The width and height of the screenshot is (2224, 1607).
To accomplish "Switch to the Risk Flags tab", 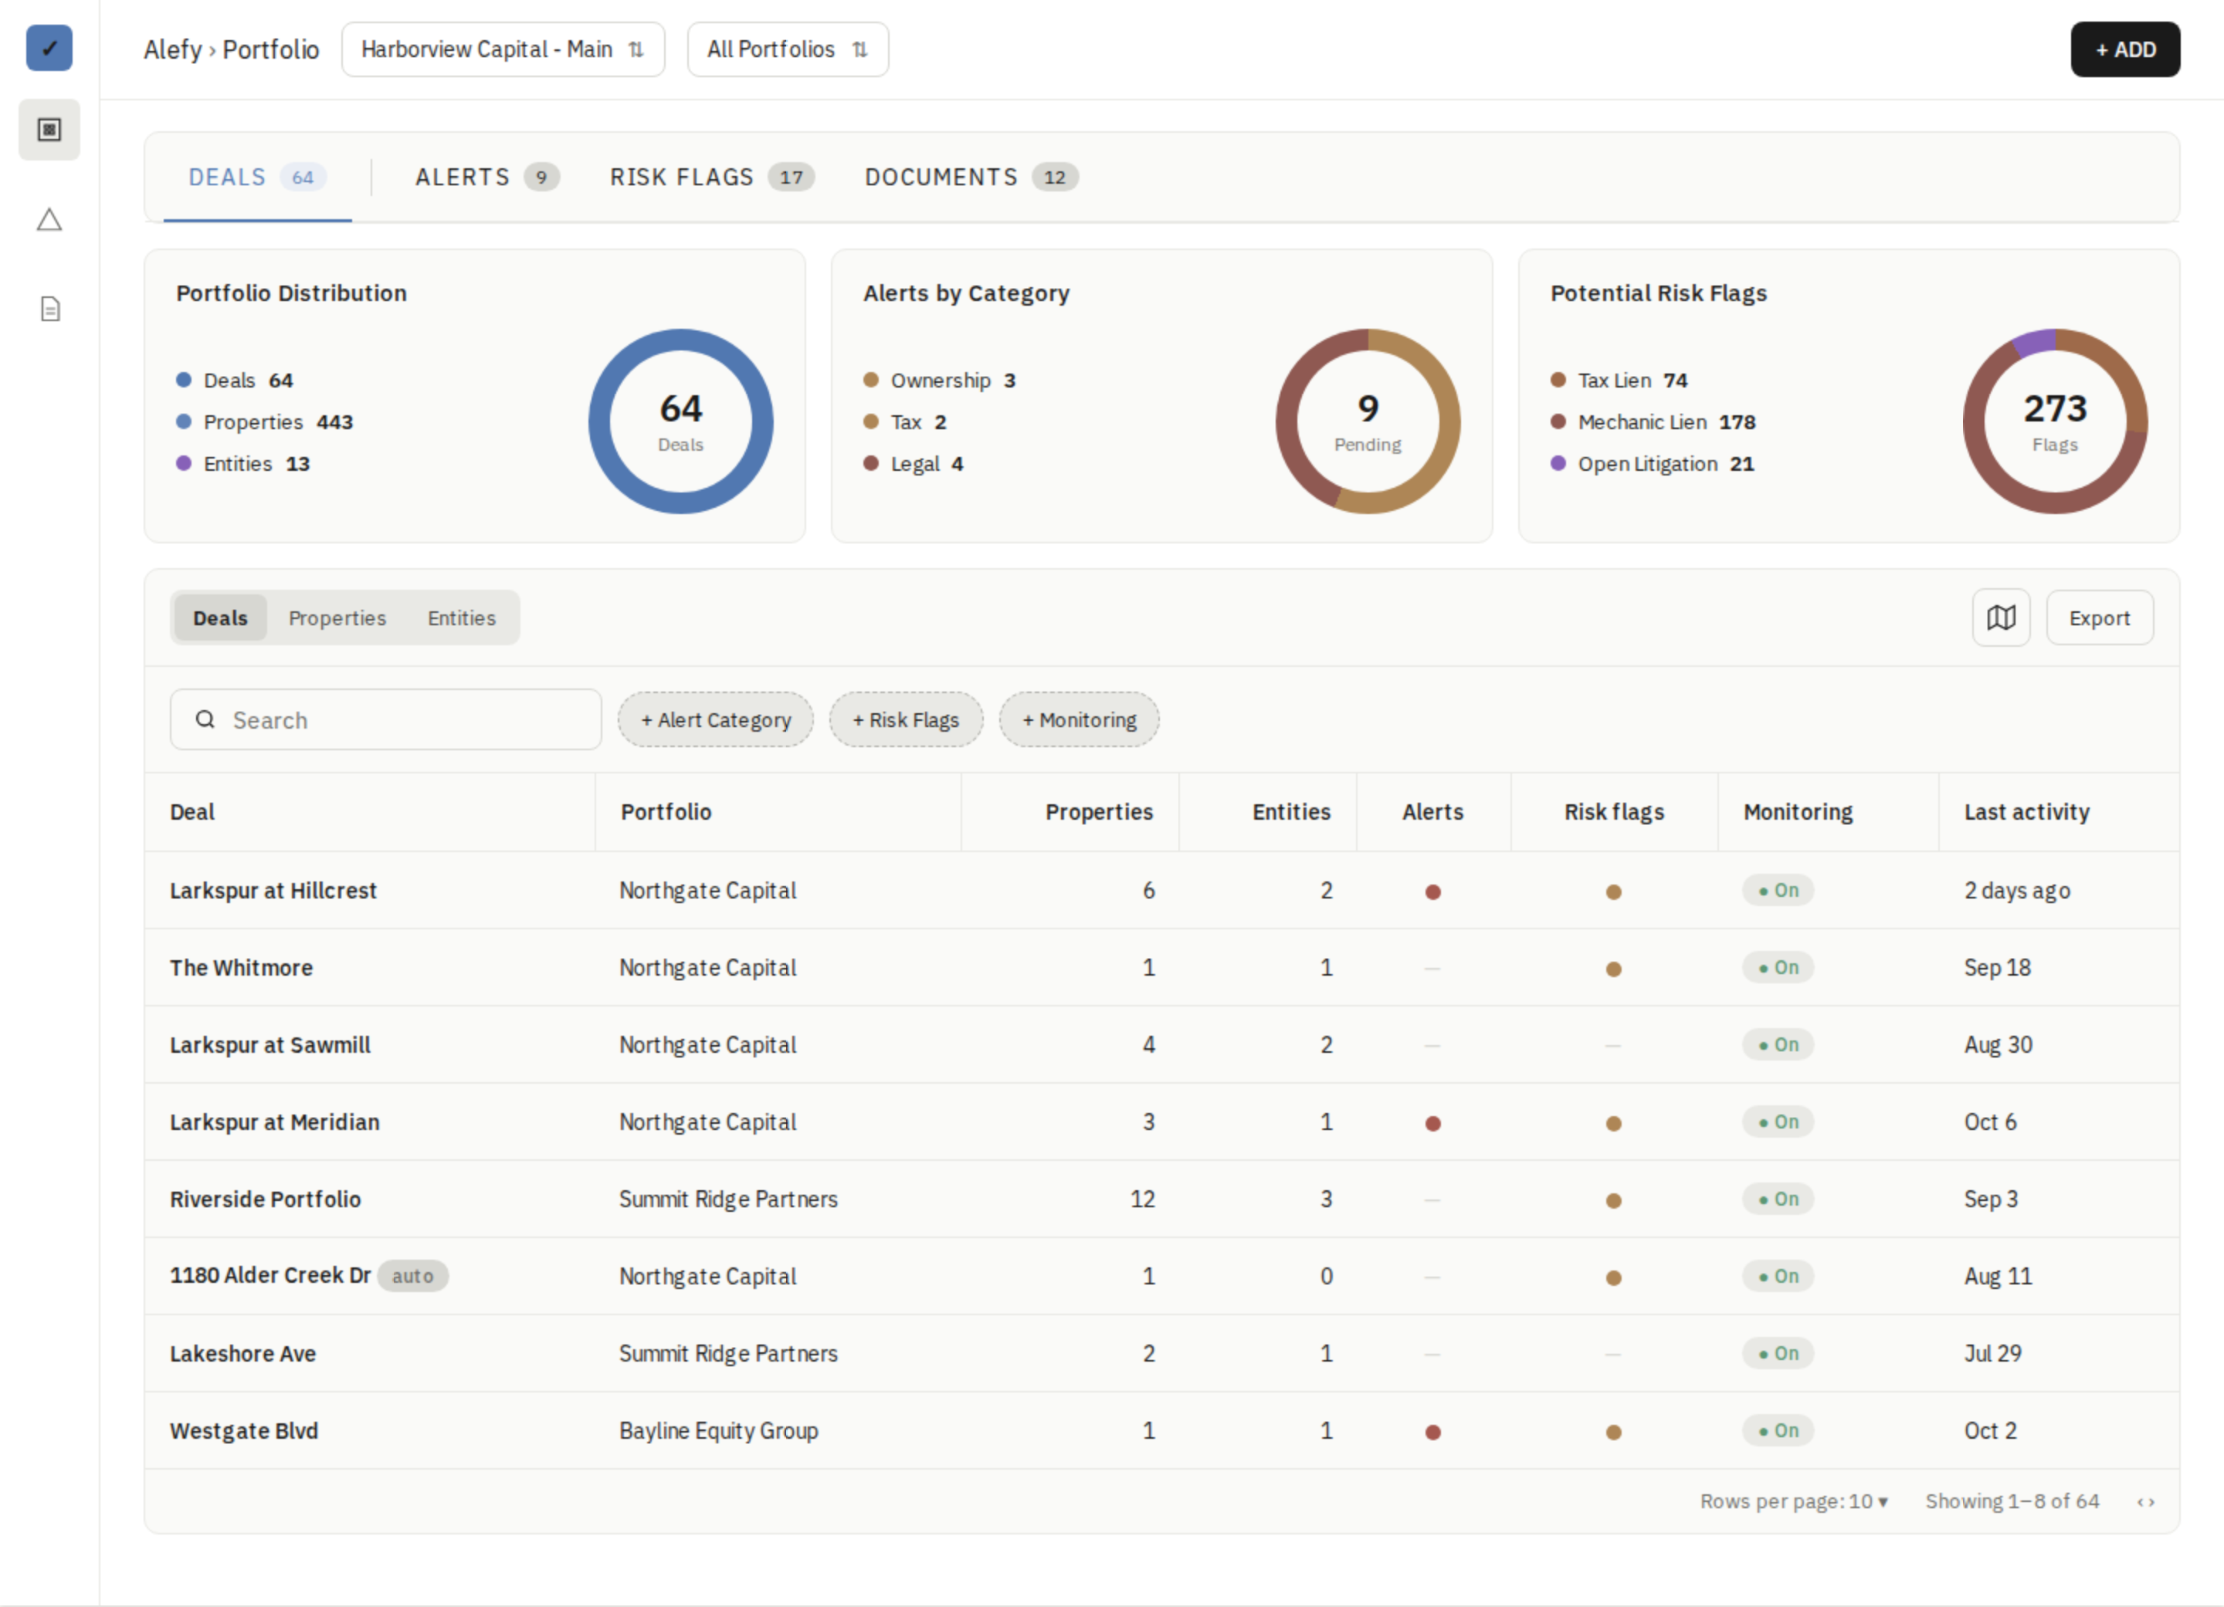I will click(x=712, y=178).
